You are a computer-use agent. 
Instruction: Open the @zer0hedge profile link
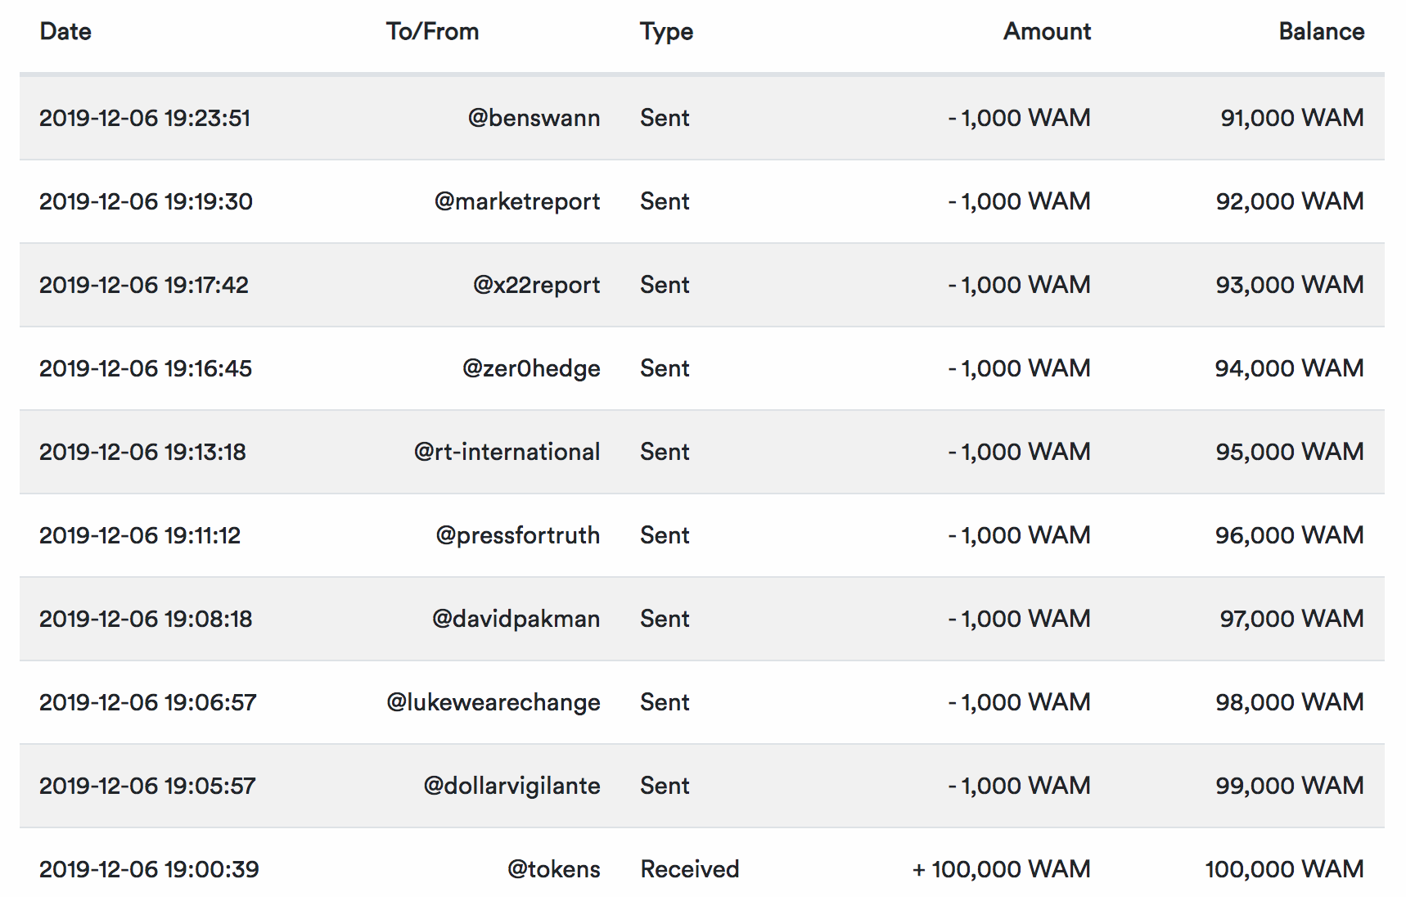(x=531, y=368)
